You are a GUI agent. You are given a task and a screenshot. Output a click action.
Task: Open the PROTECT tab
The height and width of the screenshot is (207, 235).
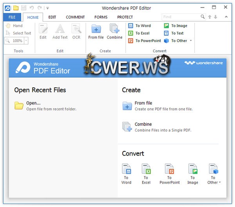(125, 17)
